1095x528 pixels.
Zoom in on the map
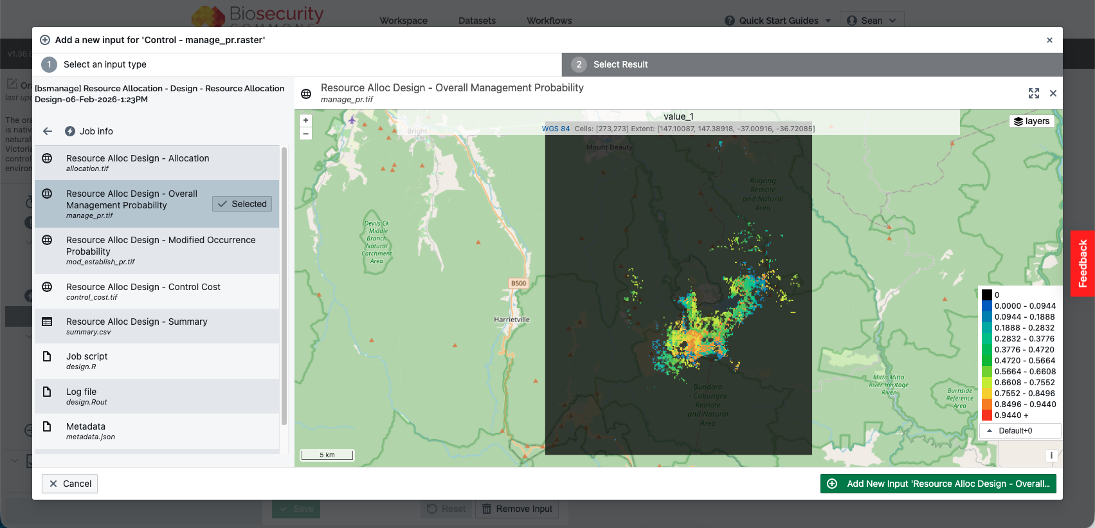pyautogui.click(x=306, y=120)
